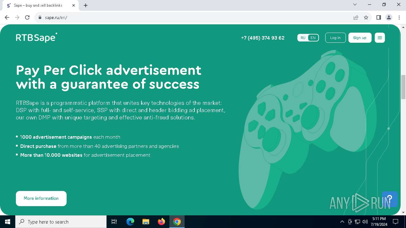Open a new browser tab

pos(86,5)
